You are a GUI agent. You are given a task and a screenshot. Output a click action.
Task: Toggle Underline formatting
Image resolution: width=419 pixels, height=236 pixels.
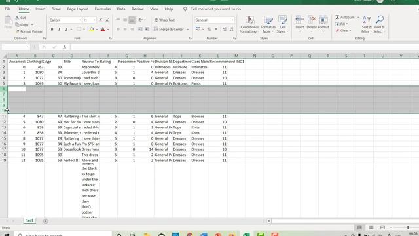point(65,29)
